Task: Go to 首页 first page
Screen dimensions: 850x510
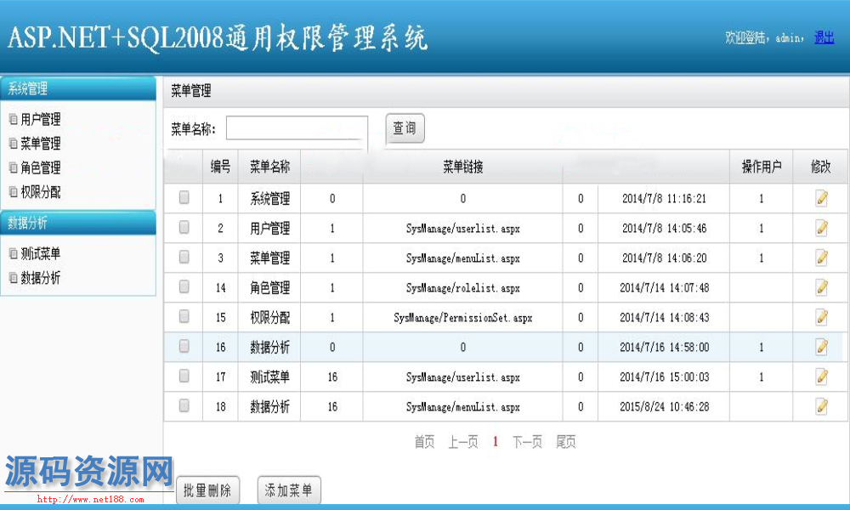Action: point(424,442)
